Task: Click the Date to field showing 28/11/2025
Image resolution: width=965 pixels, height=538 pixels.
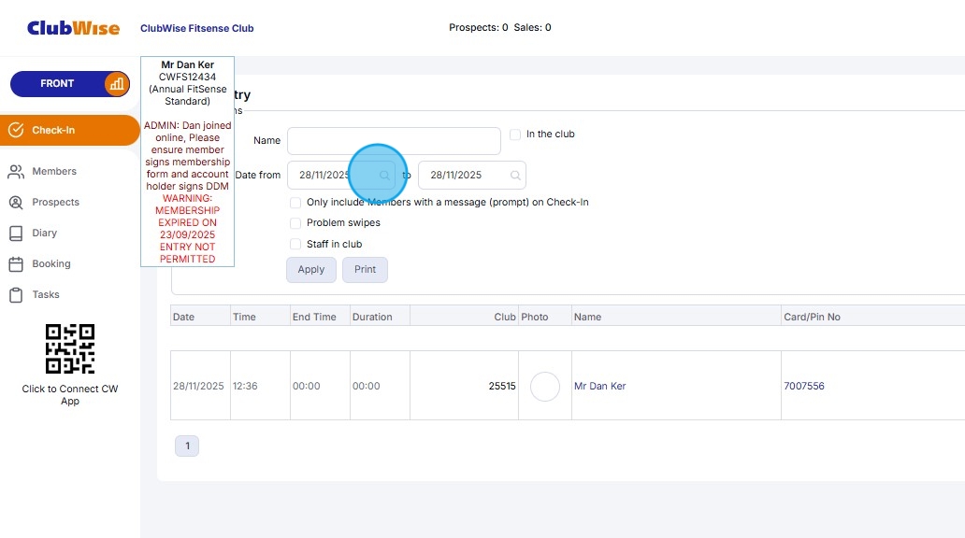Action: [472, 176]
